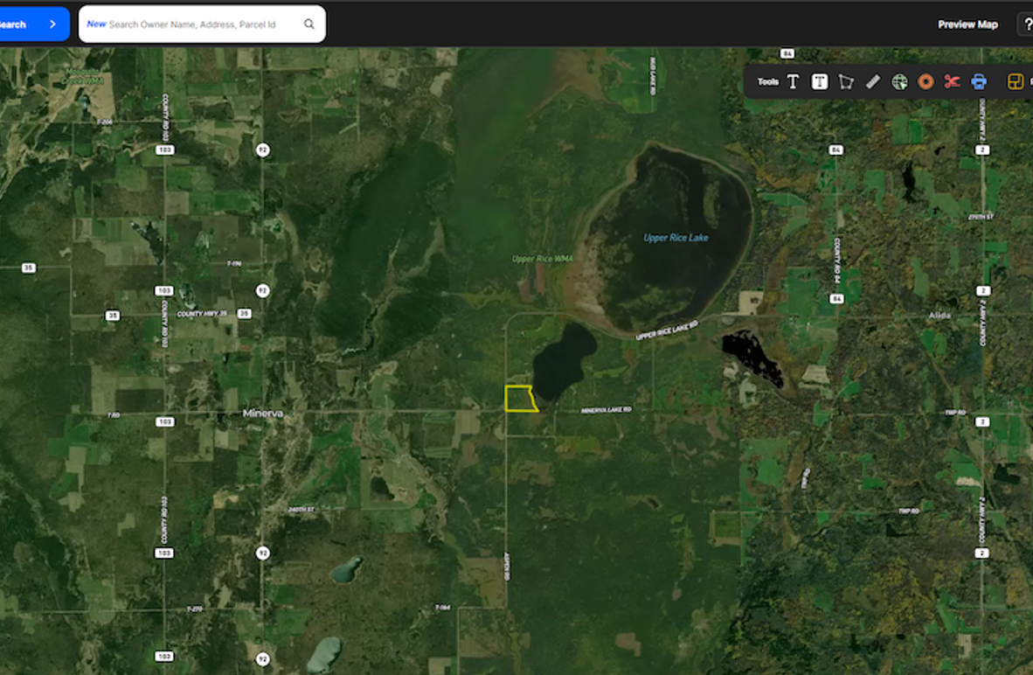Click the Preview Map button
Screen dimensions: 1033x675
(x=967, y=24)
